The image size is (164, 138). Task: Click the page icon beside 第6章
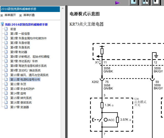click(6, 56)
